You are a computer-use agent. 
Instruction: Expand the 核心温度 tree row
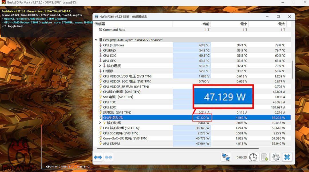click(100, 66)
